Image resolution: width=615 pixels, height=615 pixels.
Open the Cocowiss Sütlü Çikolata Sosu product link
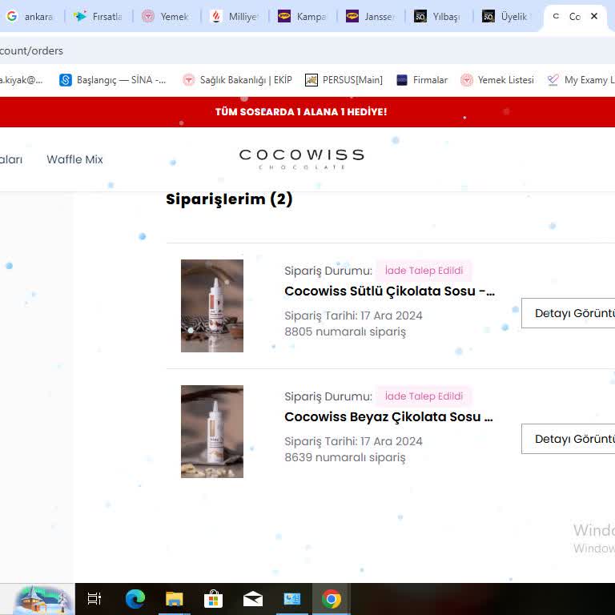[x=389, y=291]
